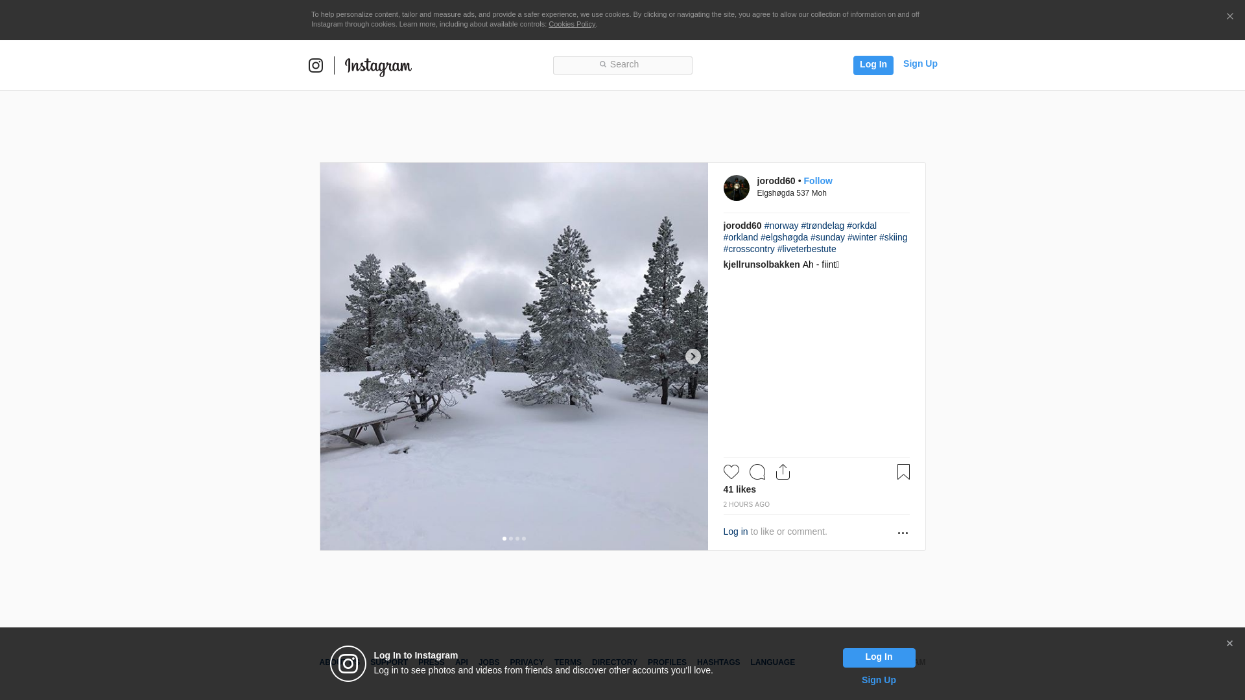Select HASHTAGS in footer menu

point(718,662)
